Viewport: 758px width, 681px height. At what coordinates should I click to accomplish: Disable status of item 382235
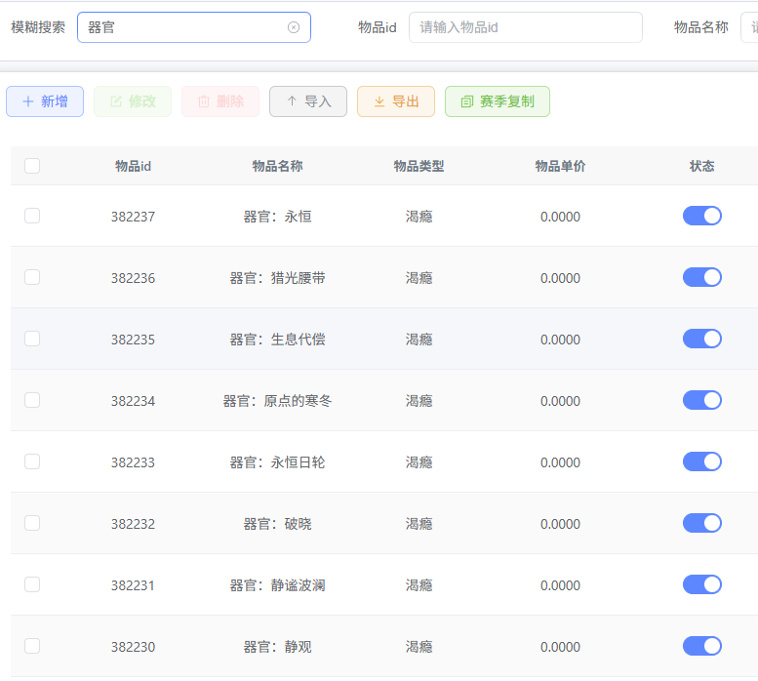tap(701, 339)
